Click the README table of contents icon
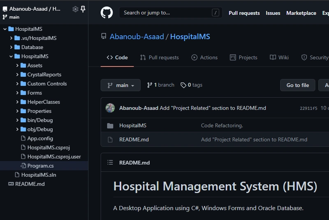The image size is (329, 220). [x=110, y=163]
